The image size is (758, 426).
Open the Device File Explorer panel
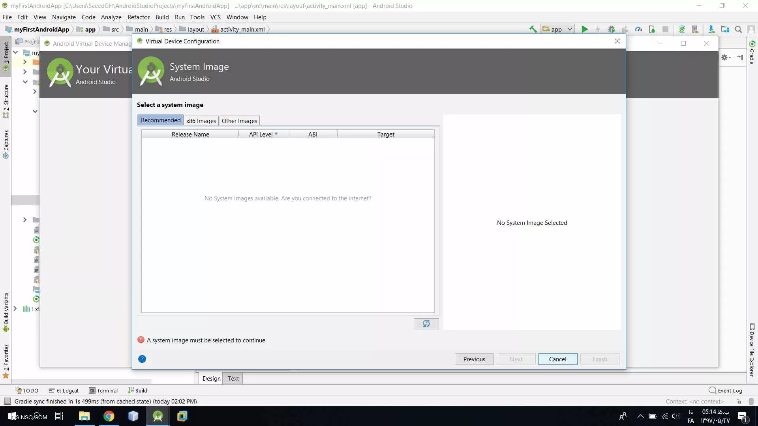(752, 350)
